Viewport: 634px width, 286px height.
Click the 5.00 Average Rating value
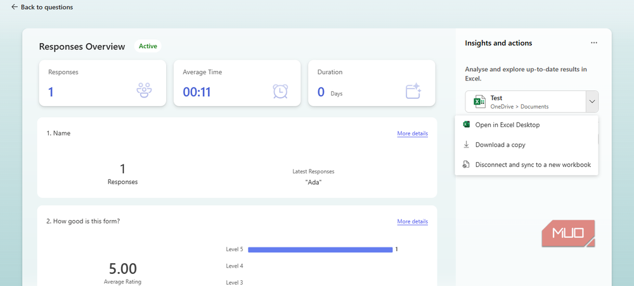[x=122, y=269]
